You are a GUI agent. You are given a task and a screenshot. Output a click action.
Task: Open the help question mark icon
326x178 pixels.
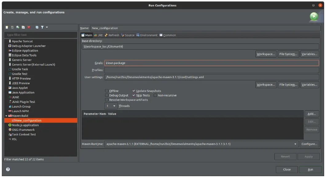point(8,169)
